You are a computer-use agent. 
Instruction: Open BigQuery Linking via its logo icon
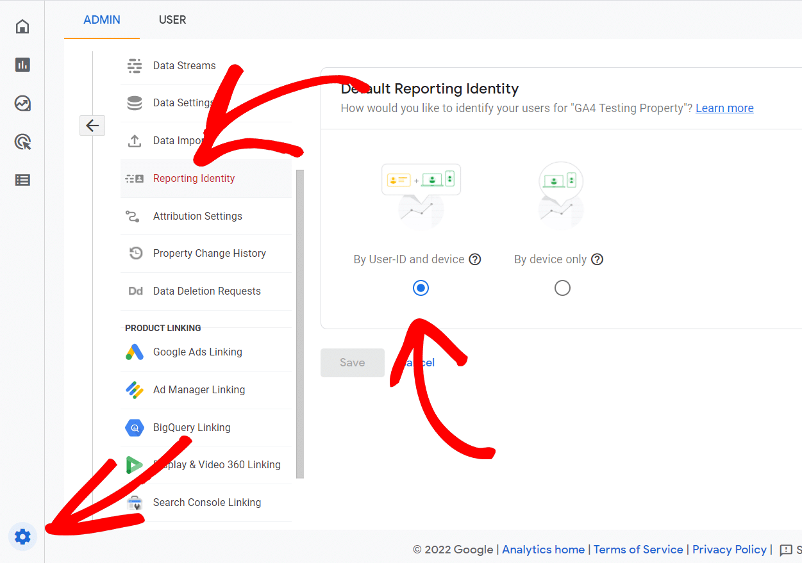135,427
